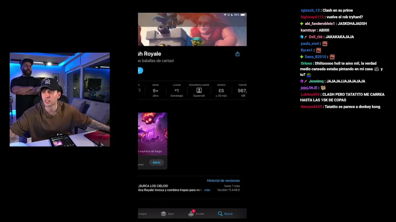The width and height of the screenshot is (396, 222).
Task: Click chat username vgixxzit_13
Action: [x=310, y=10]
